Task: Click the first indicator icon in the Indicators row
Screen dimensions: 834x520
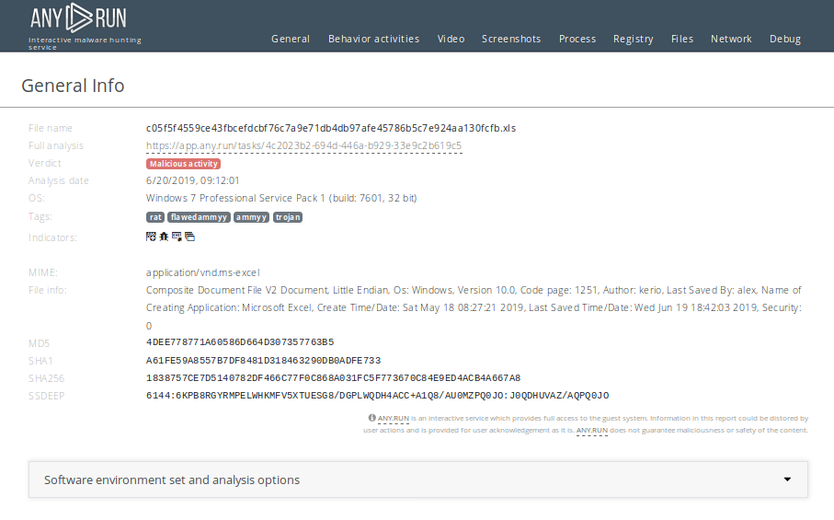Action: pos(151,237)
